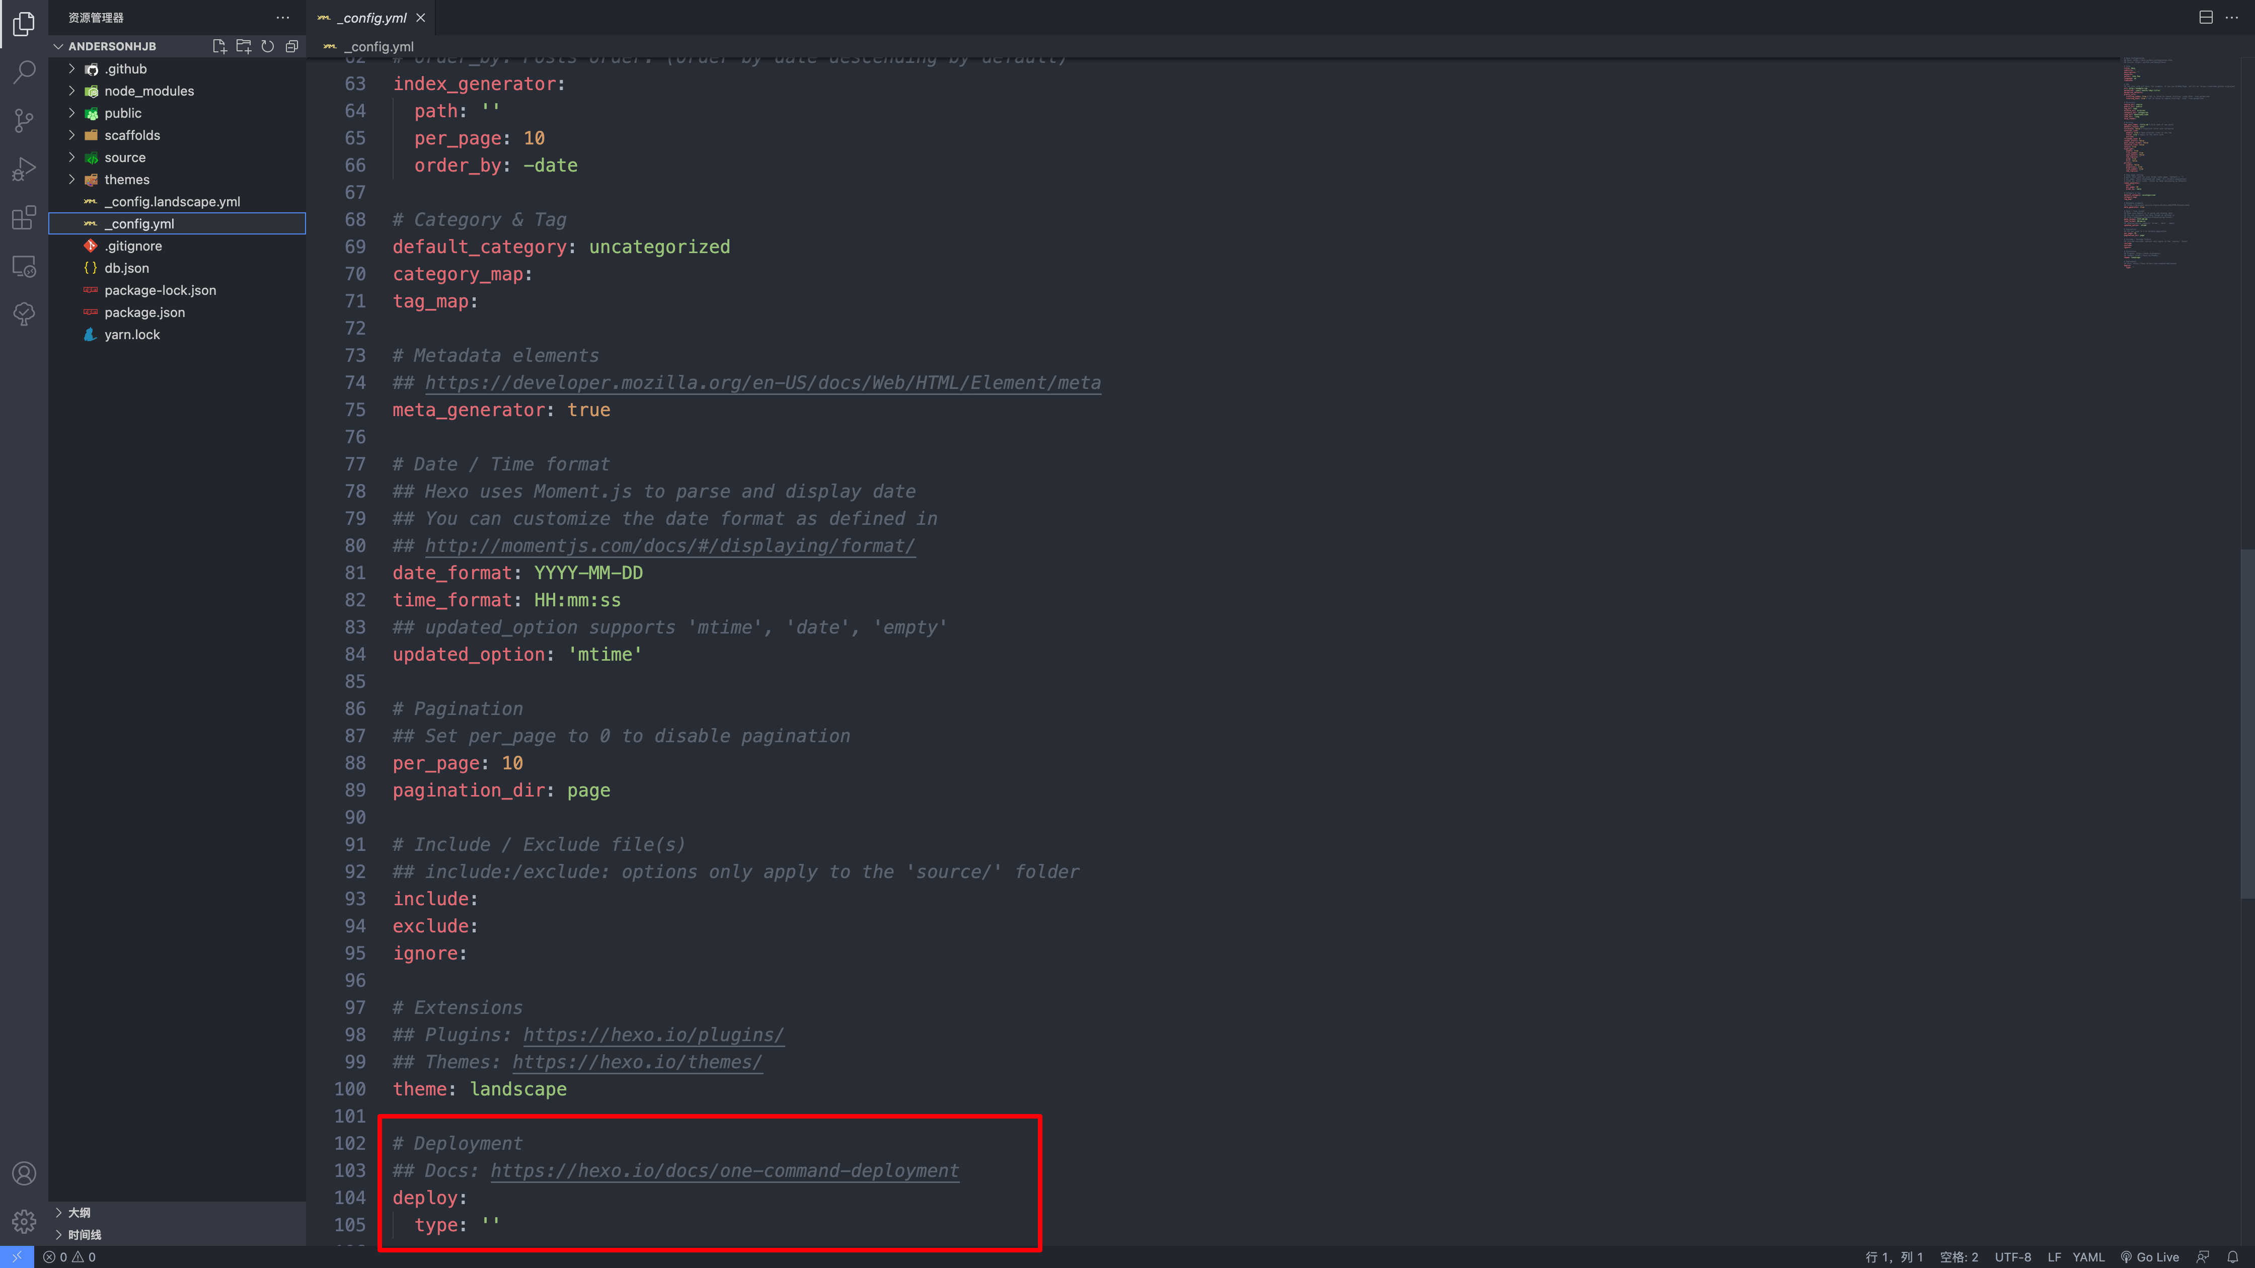This screenshot has width=2255, height=1268.
Task: Open db.json file
Action: click(178, 269)
